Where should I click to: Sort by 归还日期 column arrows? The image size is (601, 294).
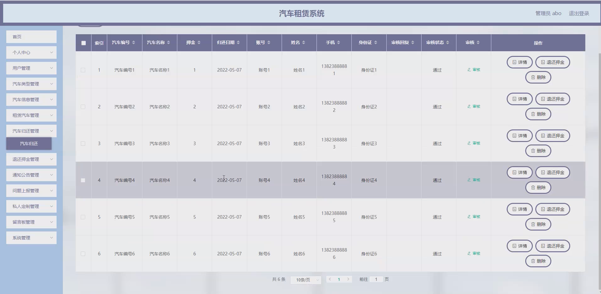tap(238, 42)
